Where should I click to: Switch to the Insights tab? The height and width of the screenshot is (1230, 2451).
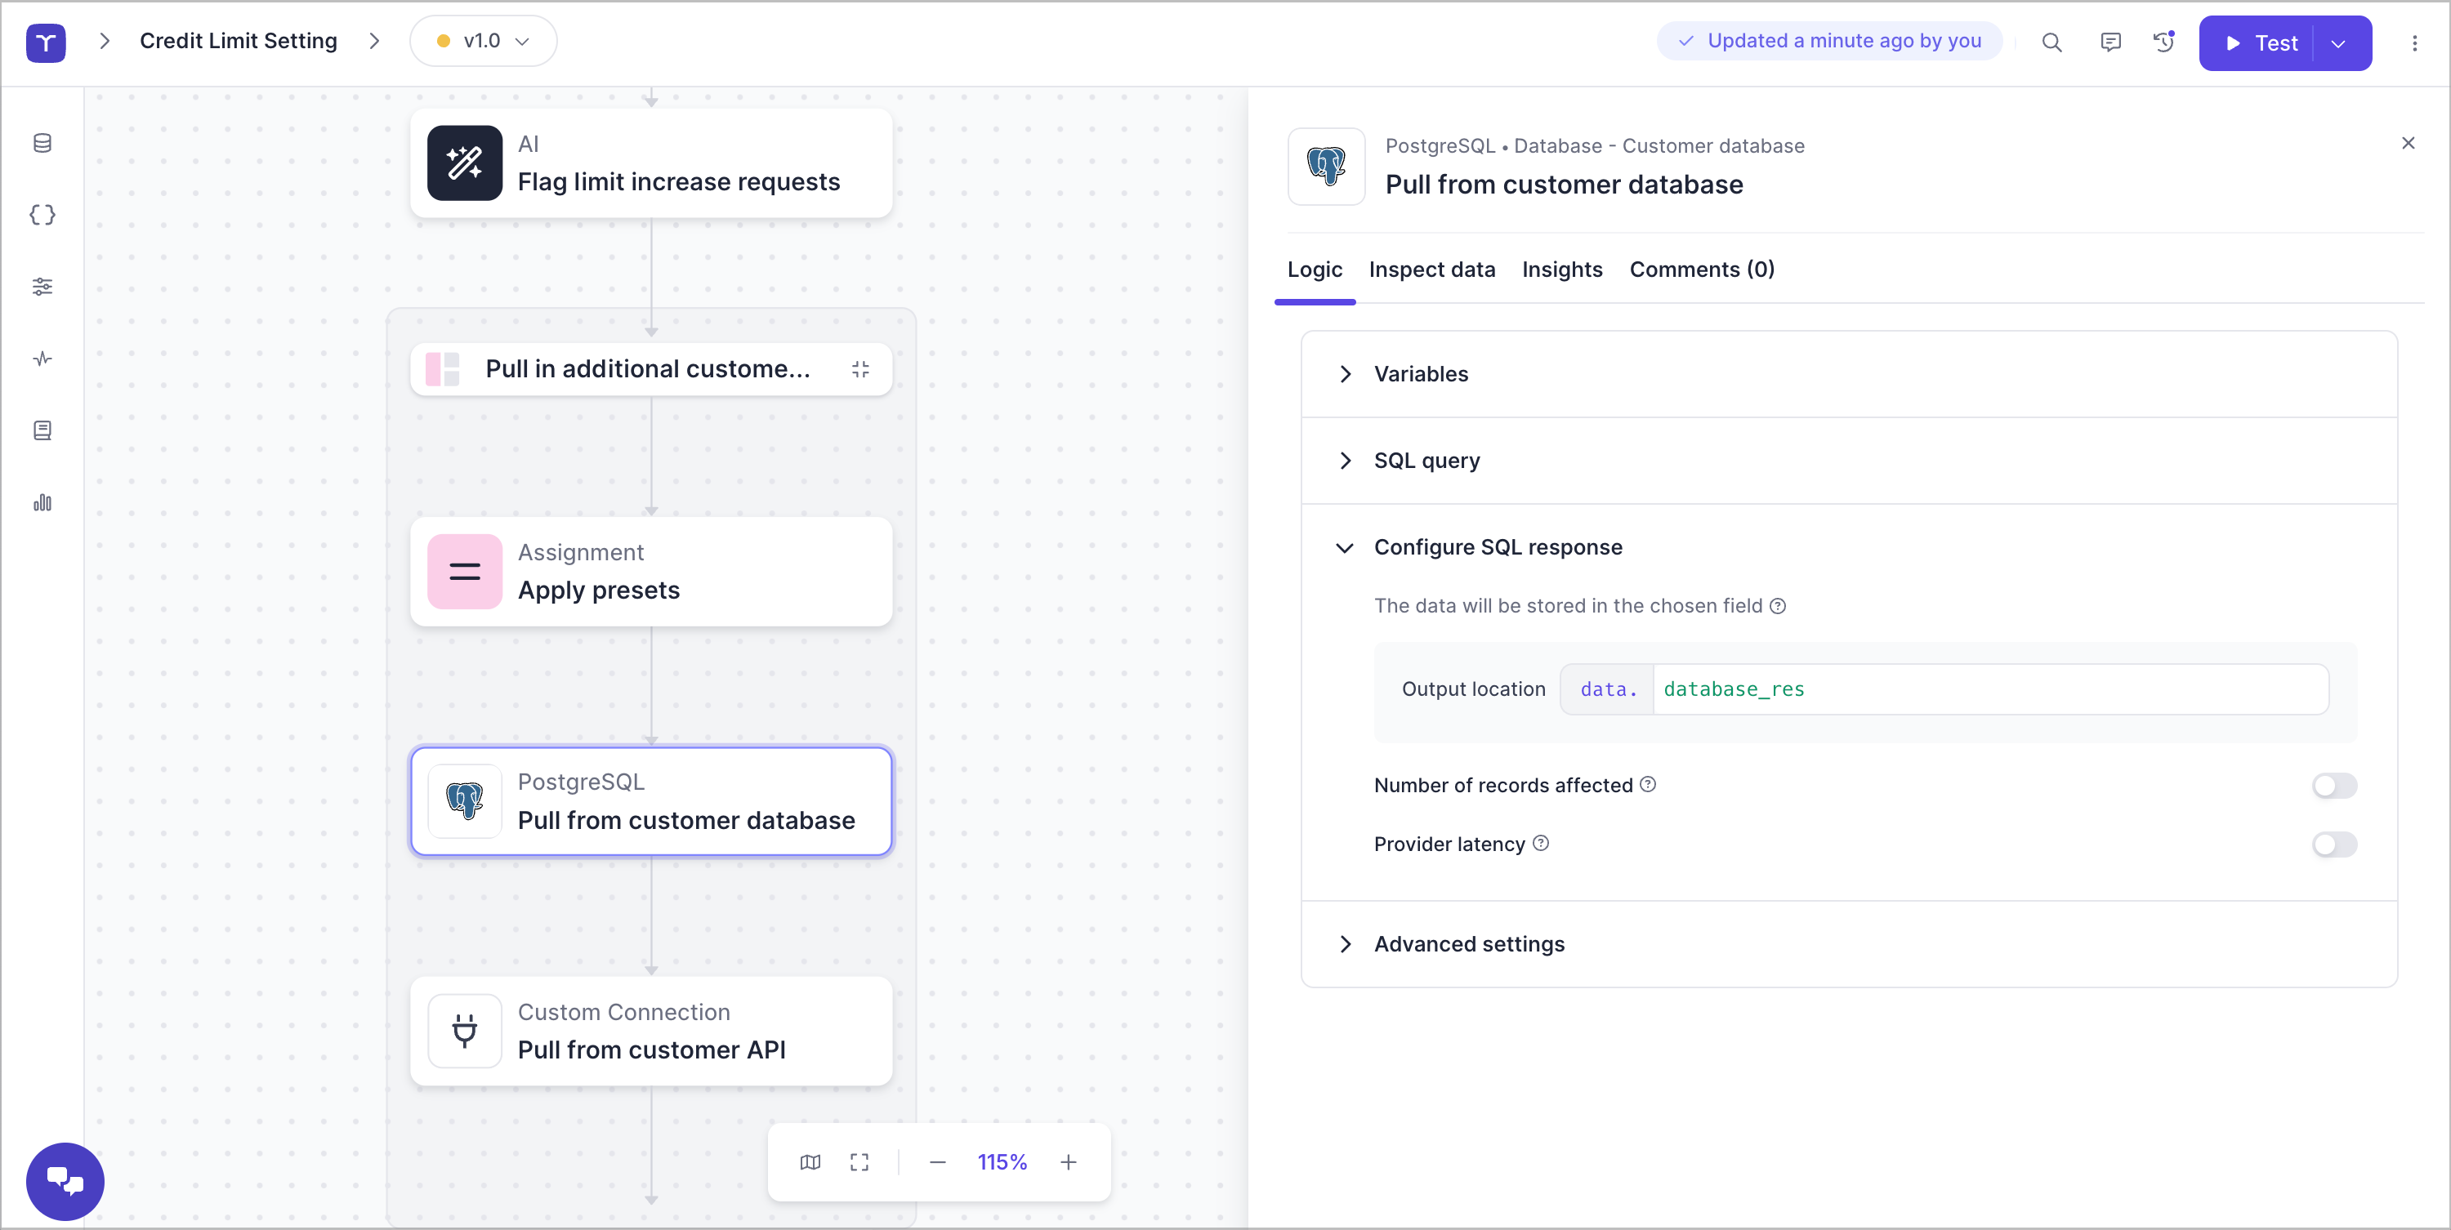[x=1561, y=270]
